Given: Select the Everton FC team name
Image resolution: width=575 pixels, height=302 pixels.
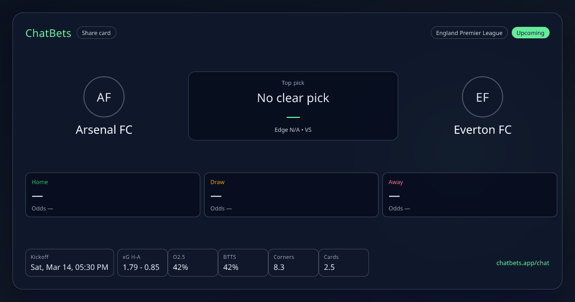Looking at the screenshot, I should tap(483, 130).
